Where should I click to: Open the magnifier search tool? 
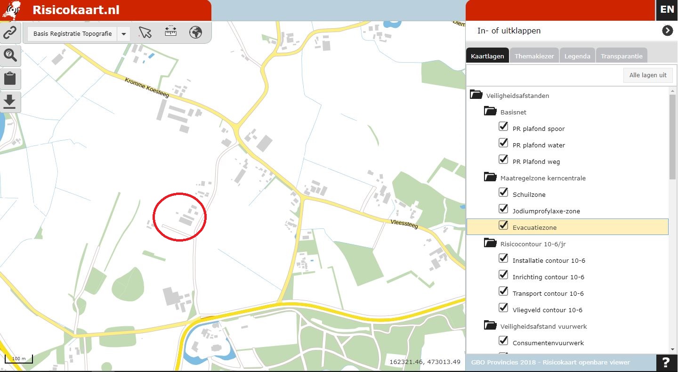coord(10,55)
